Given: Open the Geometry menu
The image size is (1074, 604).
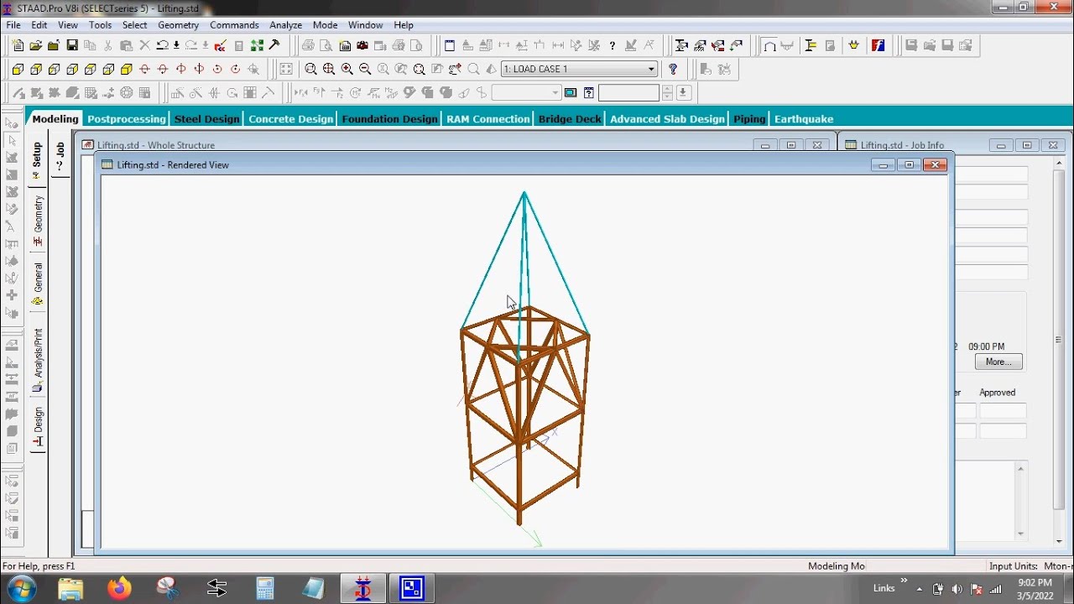Looking at the screenshot, I should (x=178, y=25).
